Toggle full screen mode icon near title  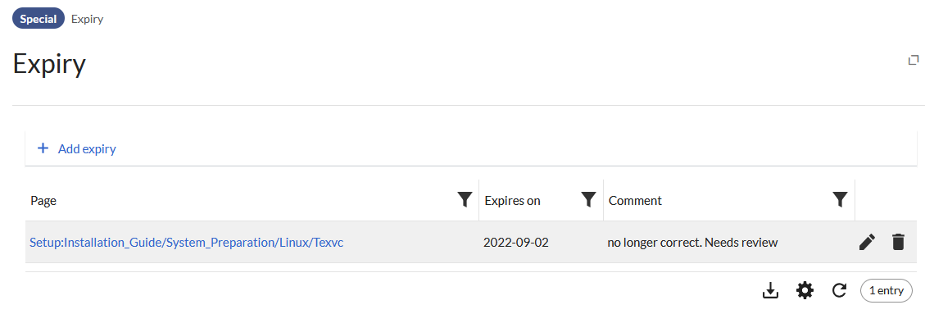coord(914,60)
